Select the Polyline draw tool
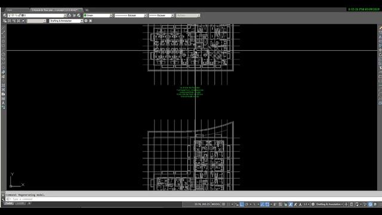This screenshot has width=382, height=215. tap(3, 36)
